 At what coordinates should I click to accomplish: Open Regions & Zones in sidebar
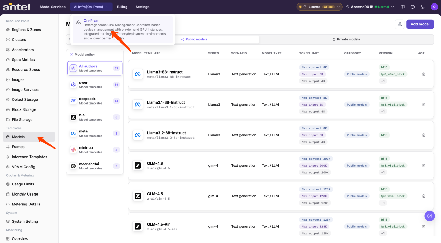point(29,30)
